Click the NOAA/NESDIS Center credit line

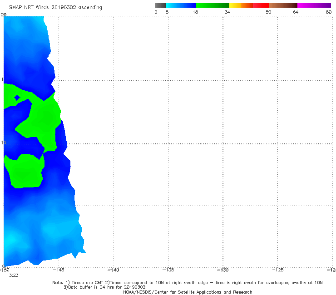[x=188, y=292]
